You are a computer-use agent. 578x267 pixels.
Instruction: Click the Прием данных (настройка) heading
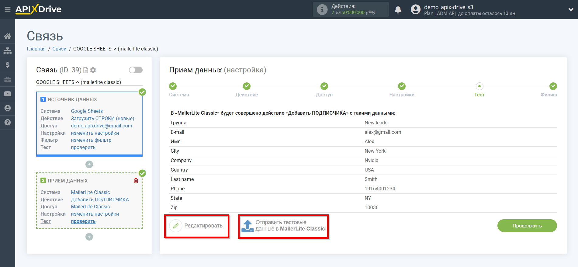pos(218,70)
